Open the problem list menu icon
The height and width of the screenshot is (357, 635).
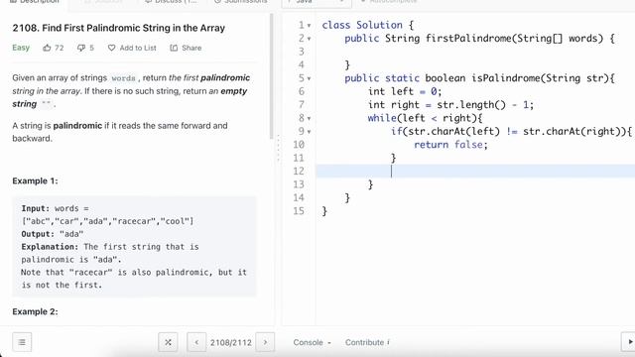(x=22, y=342)
